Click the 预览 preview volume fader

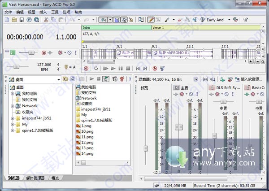146,148
